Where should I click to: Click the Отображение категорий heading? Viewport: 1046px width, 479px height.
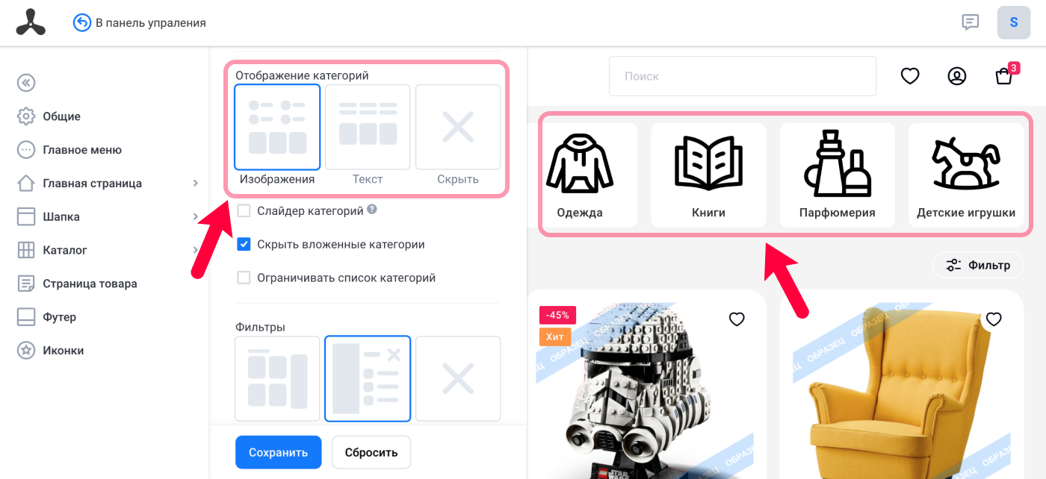pyautogui.click(x=302, y=75)
